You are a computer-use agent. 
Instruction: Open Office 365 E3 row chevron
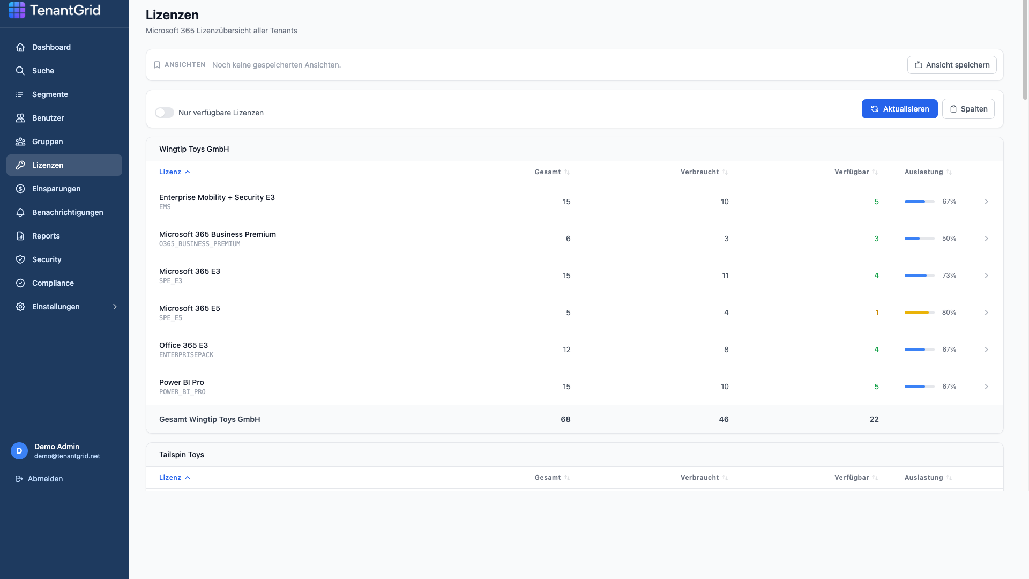[x=986, y=350]
